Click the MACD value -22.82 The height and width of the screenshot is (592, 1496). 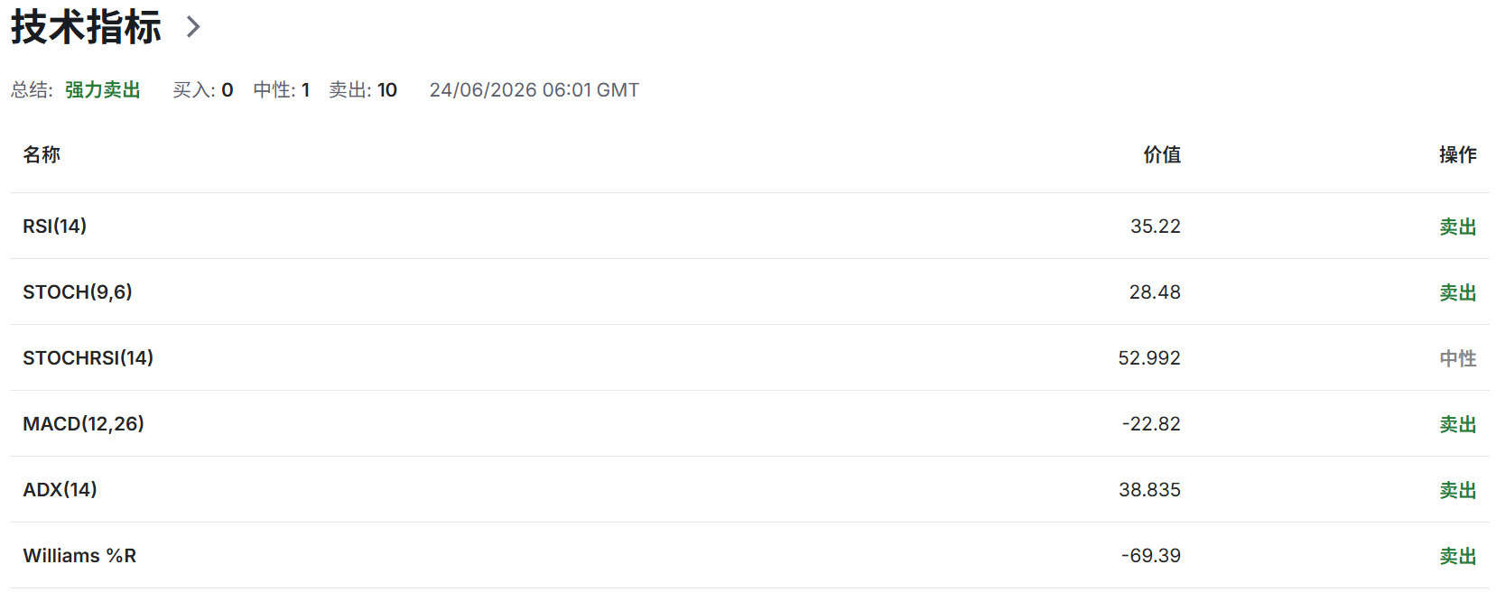tap(1151, 424)
